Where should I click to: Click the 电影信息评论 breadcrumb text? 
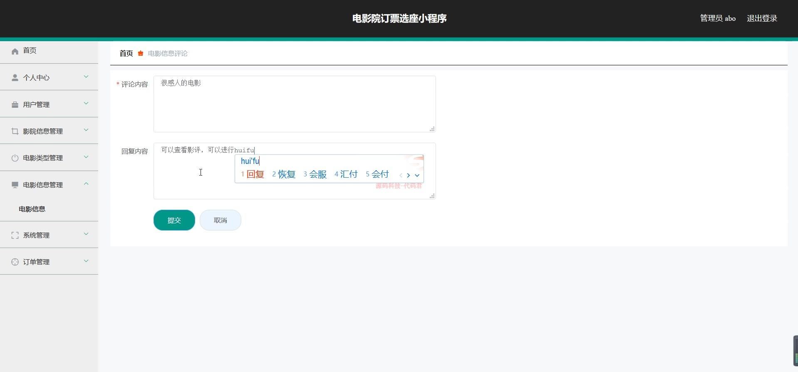pyautogui.click(x=168, y=53)
